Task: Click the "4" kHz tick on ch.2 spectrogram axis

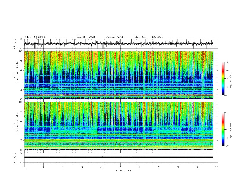Action: (22, 131)
